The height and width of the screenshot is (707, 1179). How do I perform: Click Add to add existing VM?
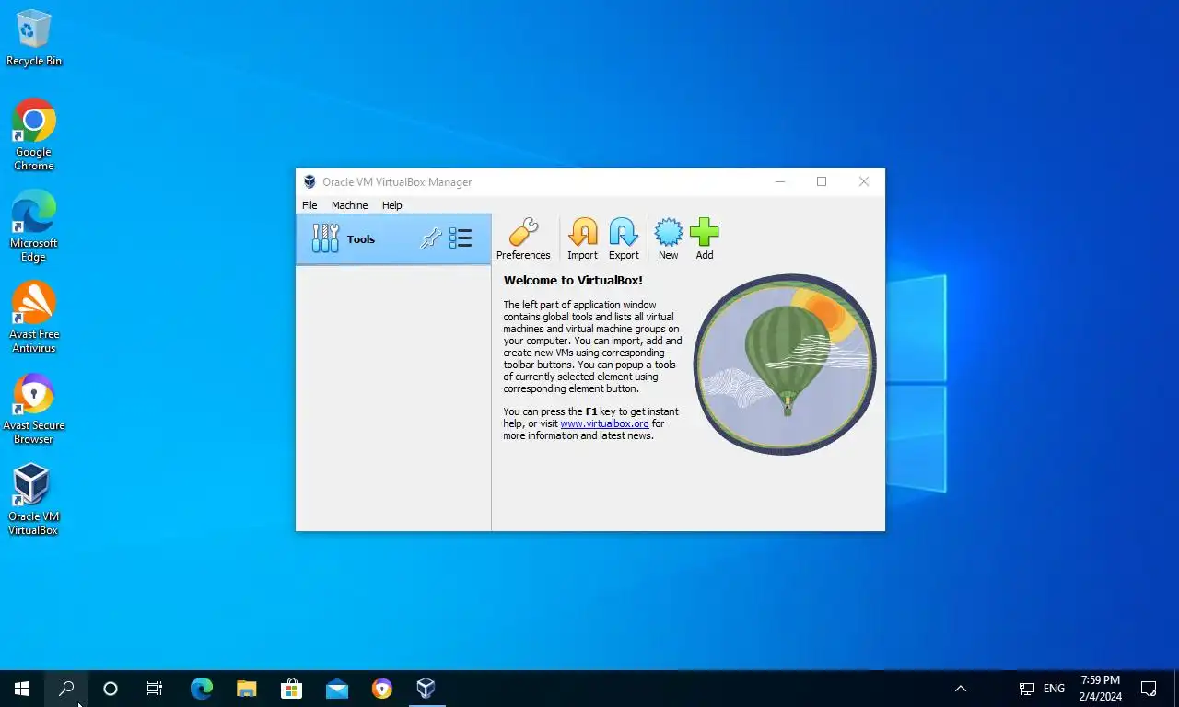(705, 239)
